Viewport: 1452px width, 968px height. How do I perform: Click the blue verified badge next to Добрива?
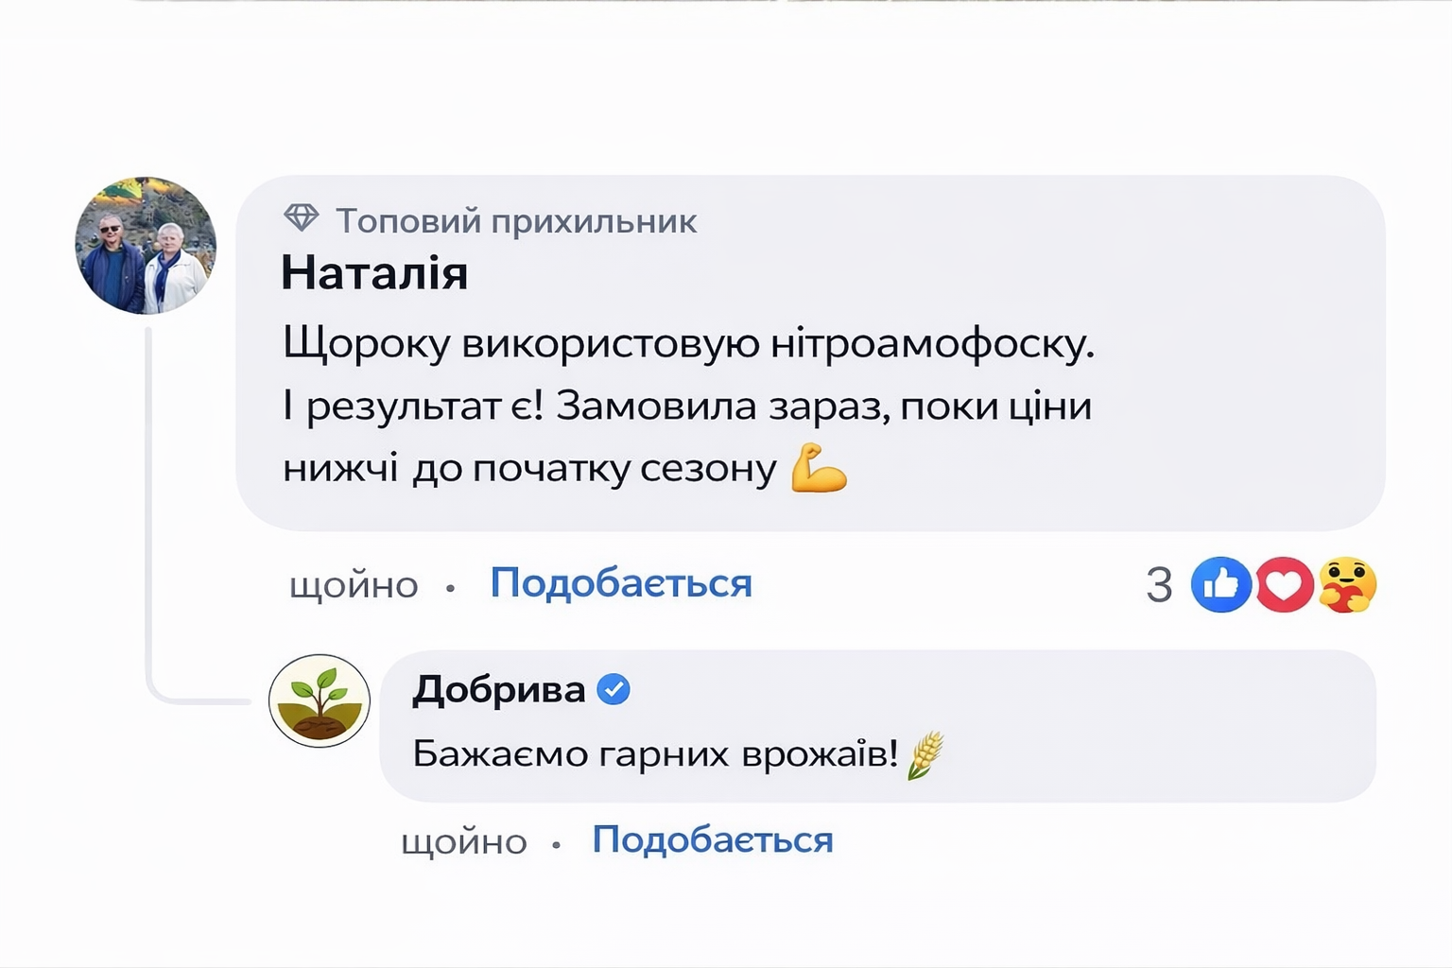click(614, 690)
